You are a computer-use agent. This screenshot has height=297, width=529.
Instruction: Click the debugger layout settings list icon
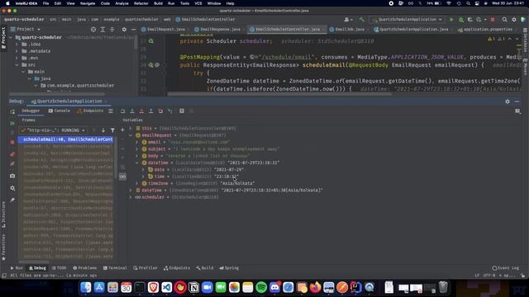(111, 111)
